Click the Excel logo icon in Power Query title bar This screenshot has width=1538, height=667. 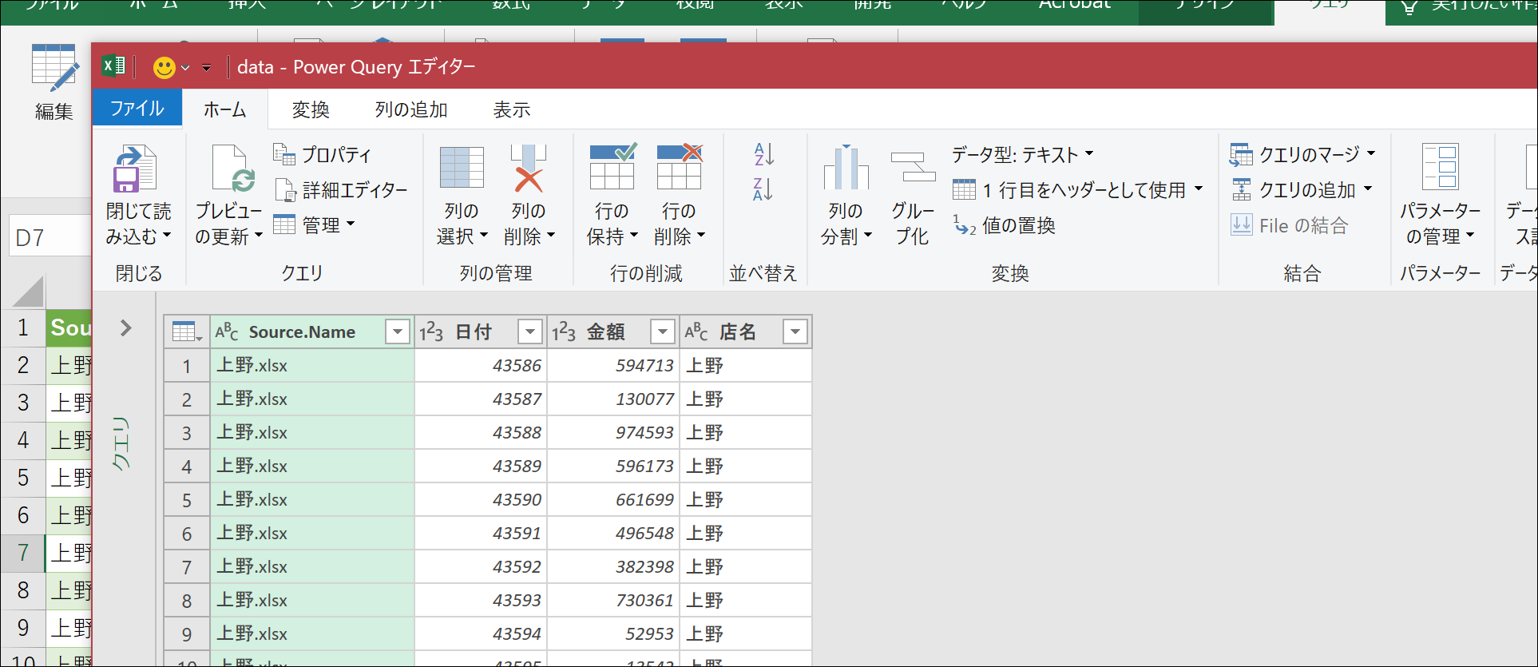113,66
